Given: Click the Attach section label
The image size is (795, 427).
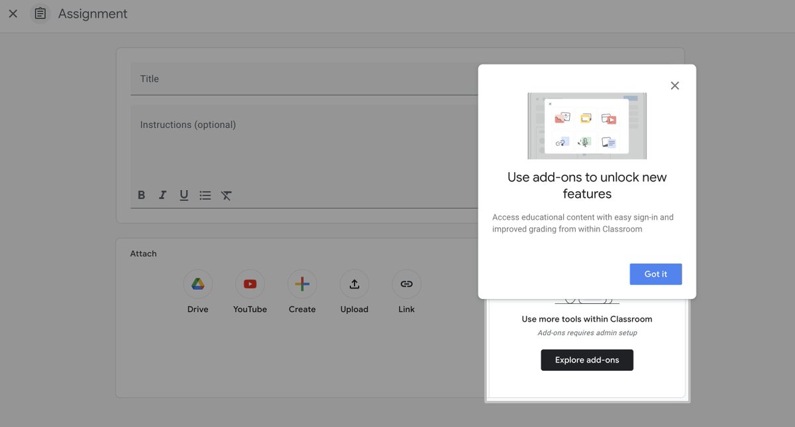Looking at the screenshot, I should click(x=143, y=253).
